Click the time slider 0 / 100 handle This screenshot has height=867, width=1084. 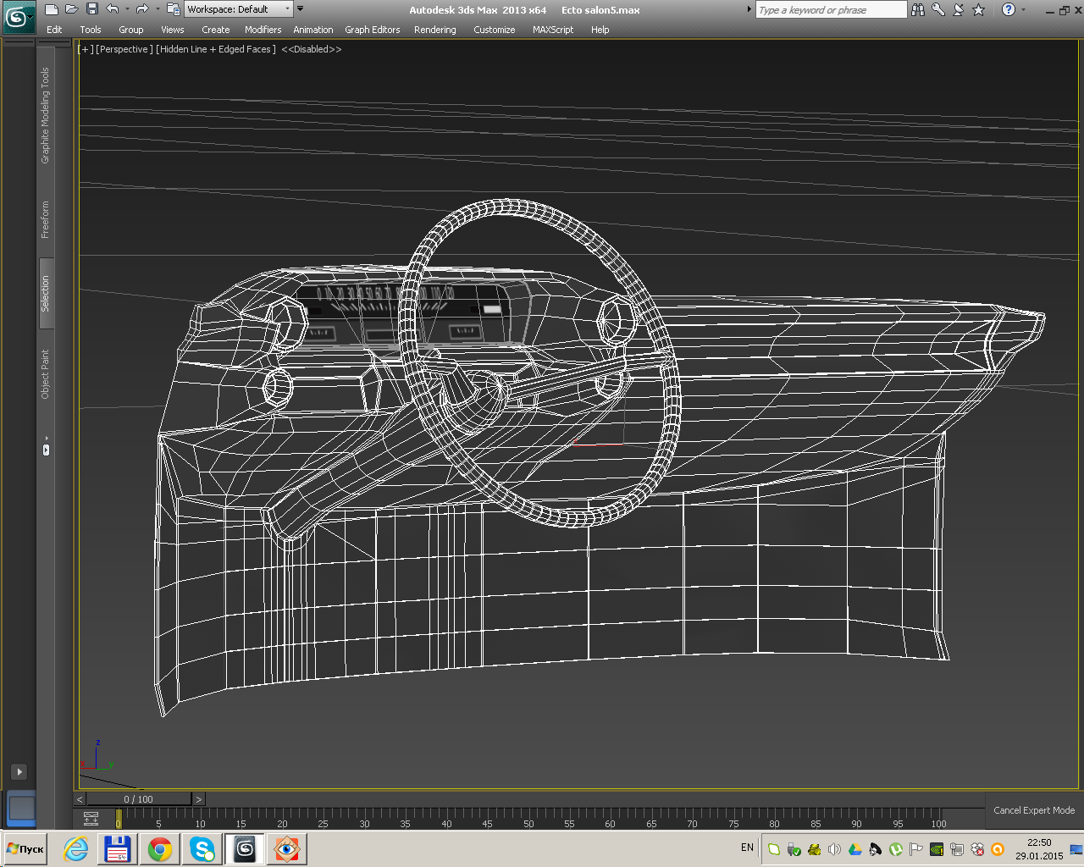pyautogui.click(x=139, y=799)
